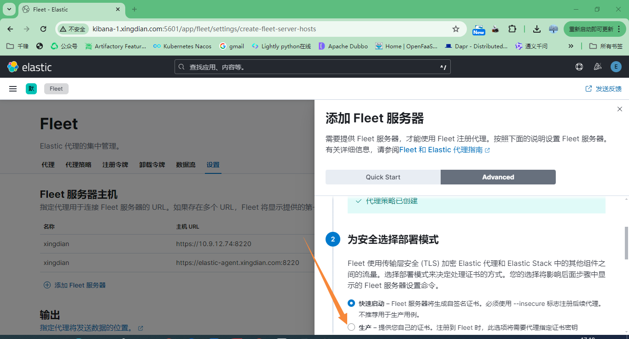Select the 生产 radio option
Image resolution: width=629 pixels, height=339 pixels.
click(351, 327)
